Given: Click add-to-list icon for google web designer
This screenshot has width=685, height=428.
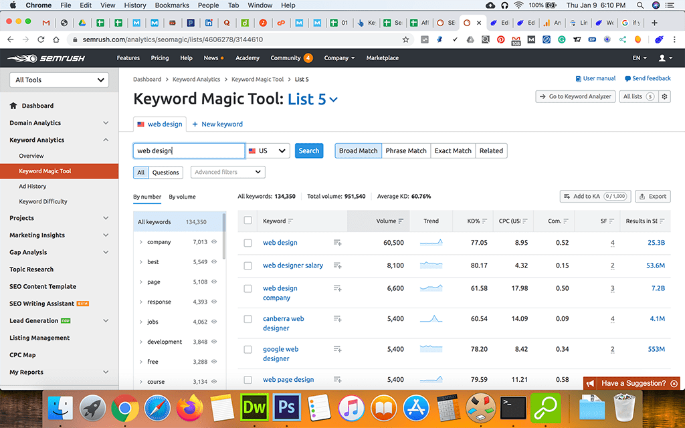Looking at the screenshot, I should tap(337, 349).
